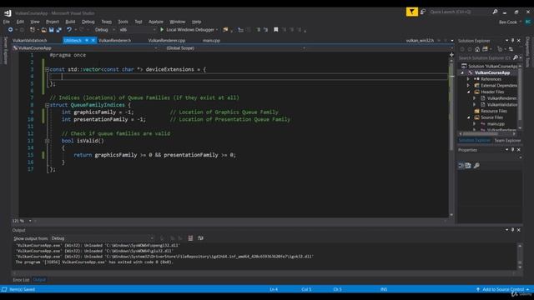Click the Properties wrench icon

476,165
